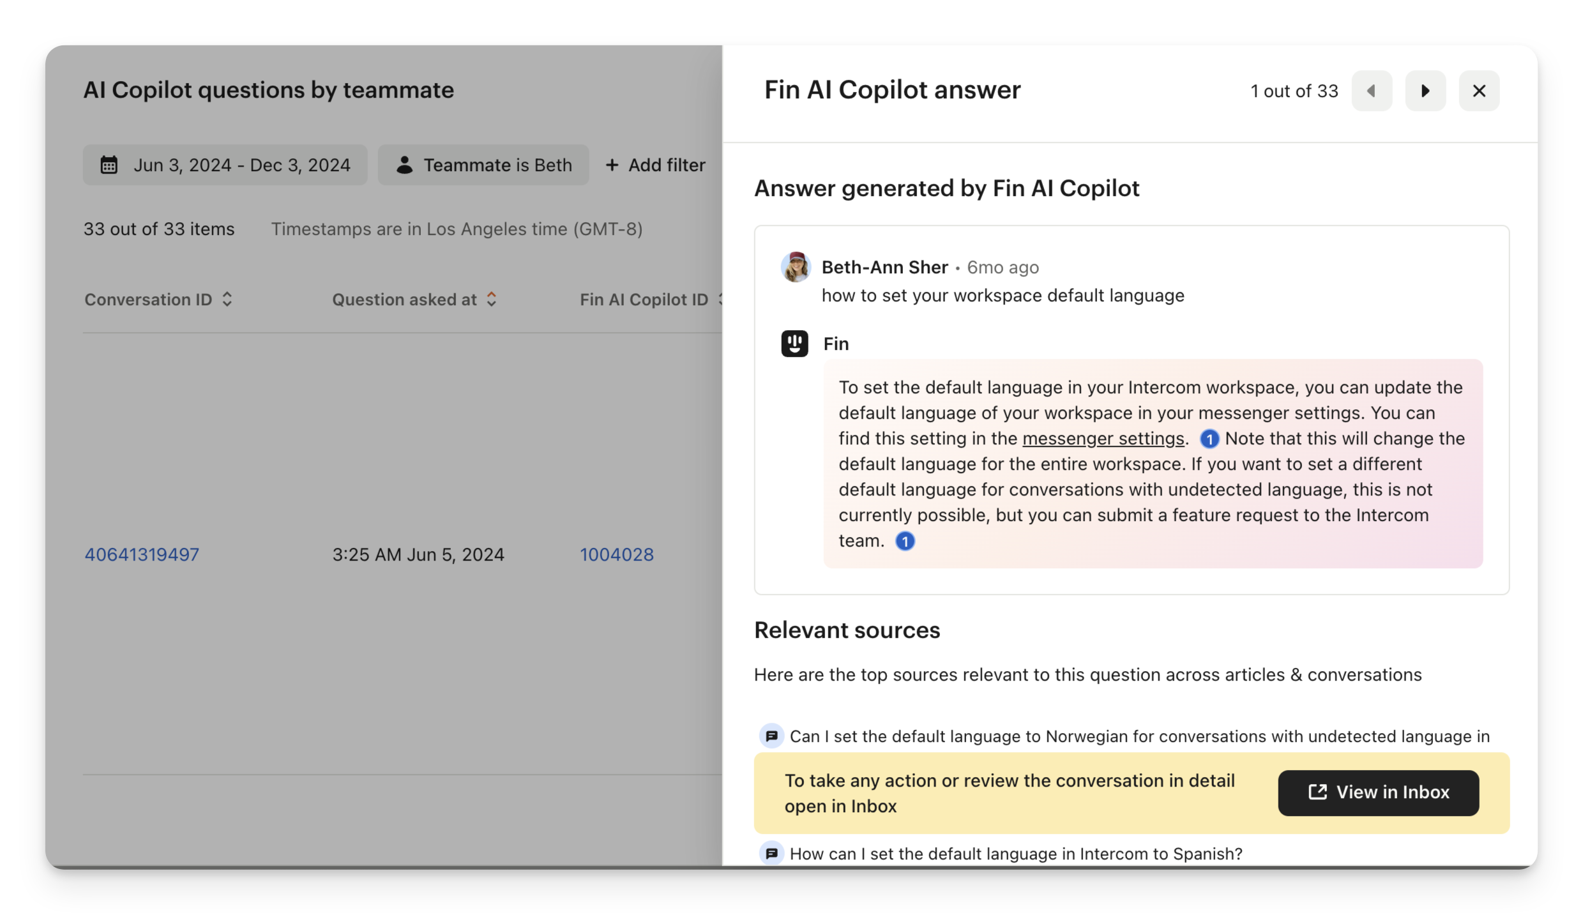
Task: Open Fin AI Copilot ID 1004028
Action: point(616,554)
